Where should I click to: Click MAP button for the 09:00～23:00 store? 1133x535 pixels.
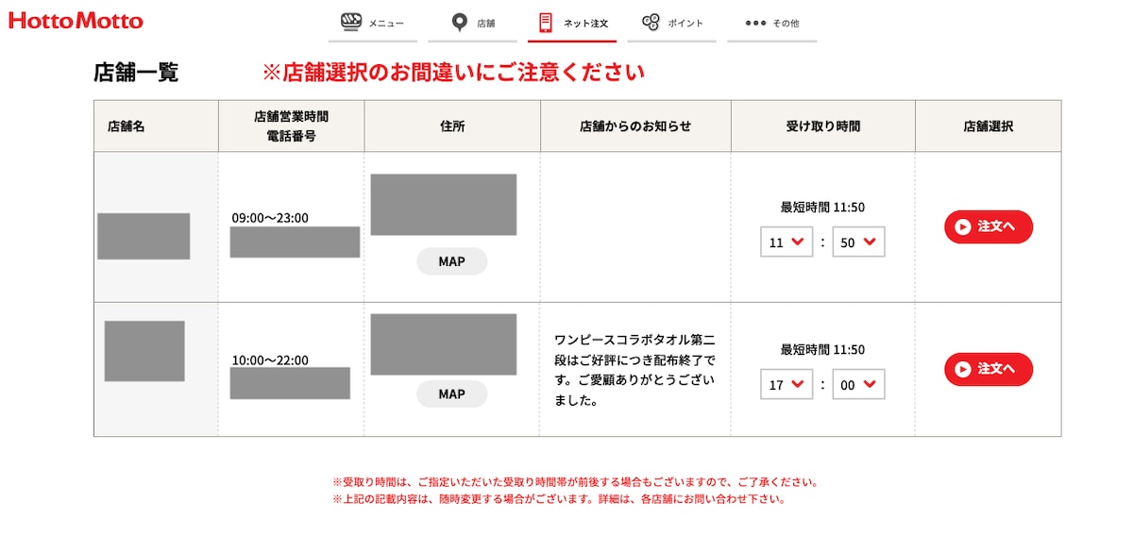point(452,261)
